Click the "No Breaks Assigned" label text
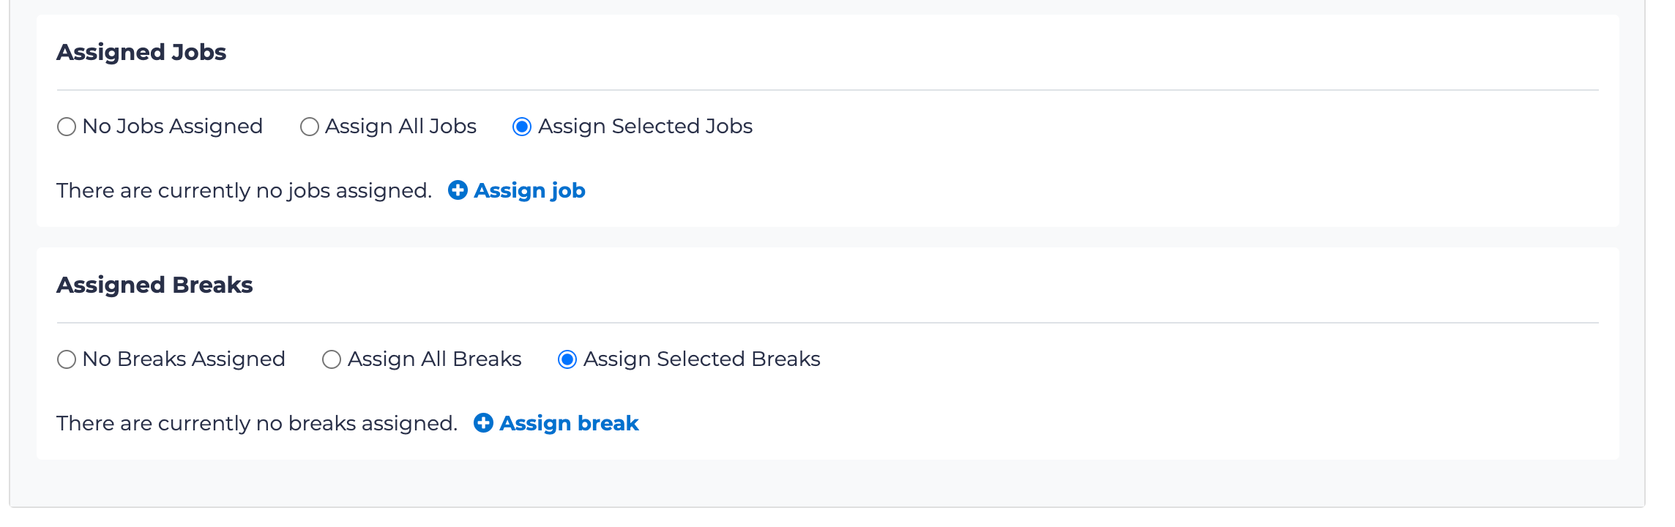1675x527 pixels. [183, 359]
